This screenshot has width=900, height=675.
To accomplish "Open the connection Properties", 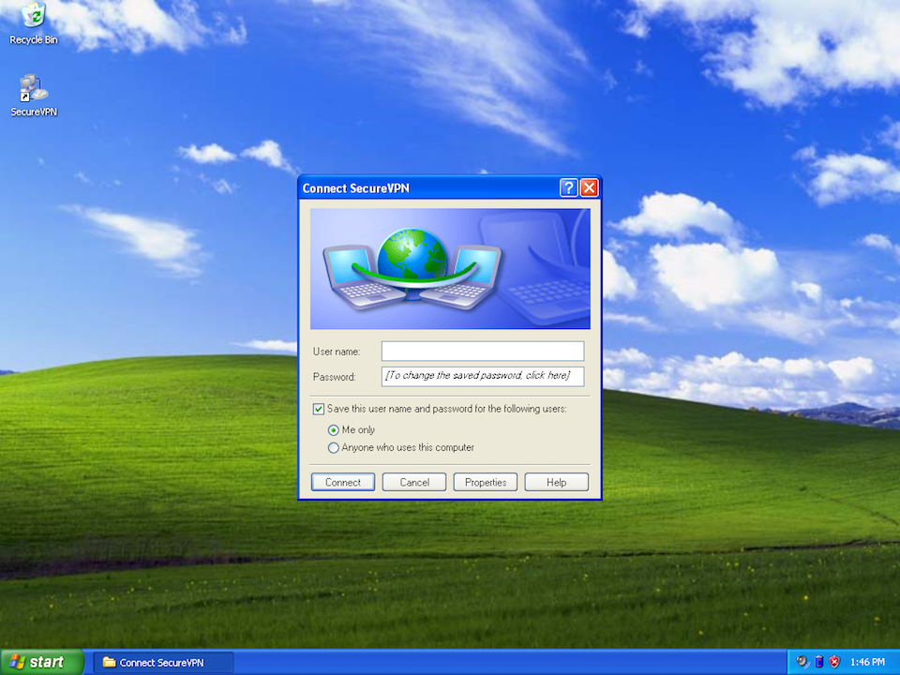I will tap(486, 482).
